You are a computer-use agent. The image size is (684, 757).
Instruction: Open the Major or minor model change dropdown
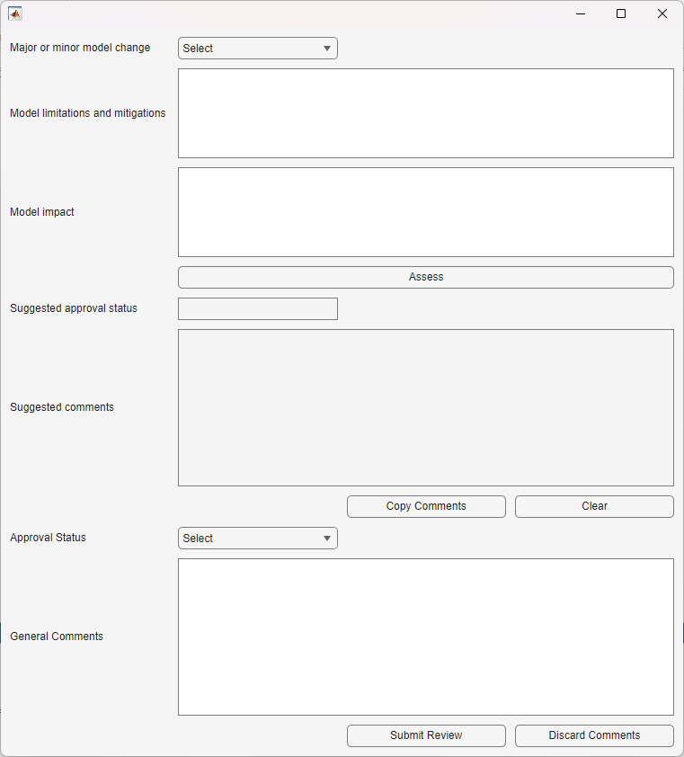click(257, 49)
